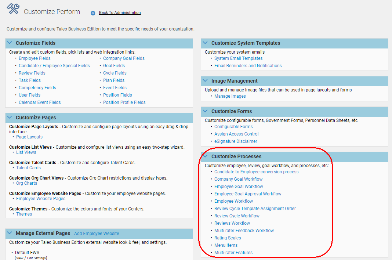Click Edit Settings under Default EWS

click(x=36, y=258)
